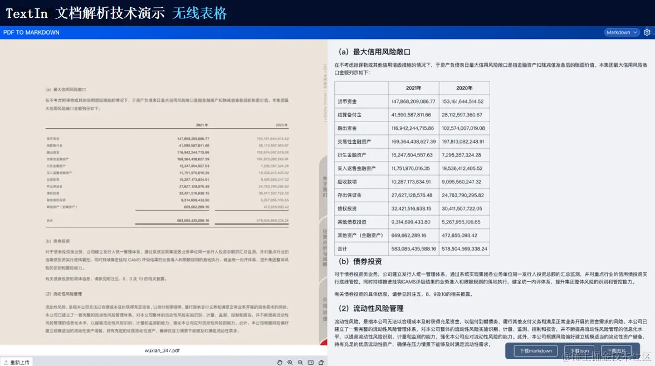655x366 pixels.
Task: Click the value 147,868,209,086.77 in the result table
Action: point(413,101)
